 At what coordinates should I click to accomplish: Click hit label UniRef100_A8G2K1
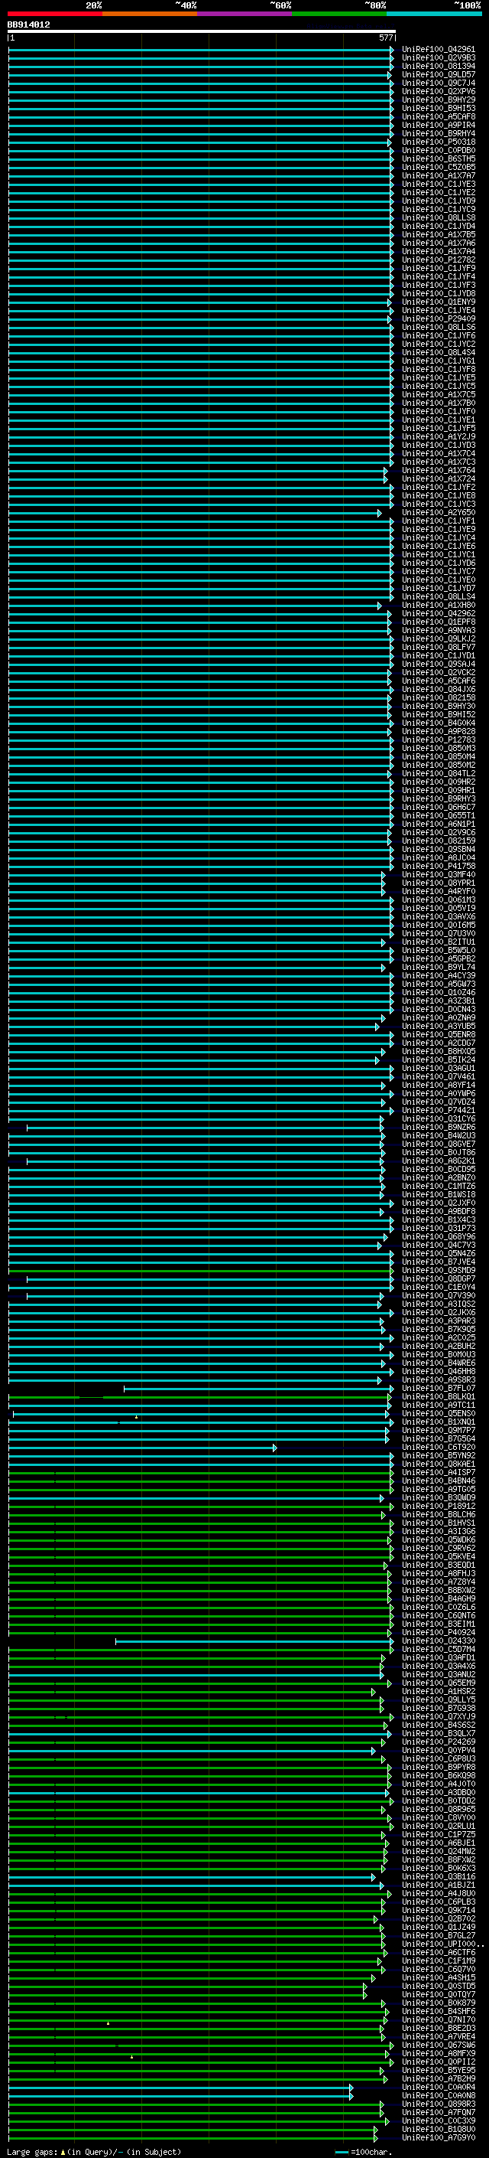438,1161
